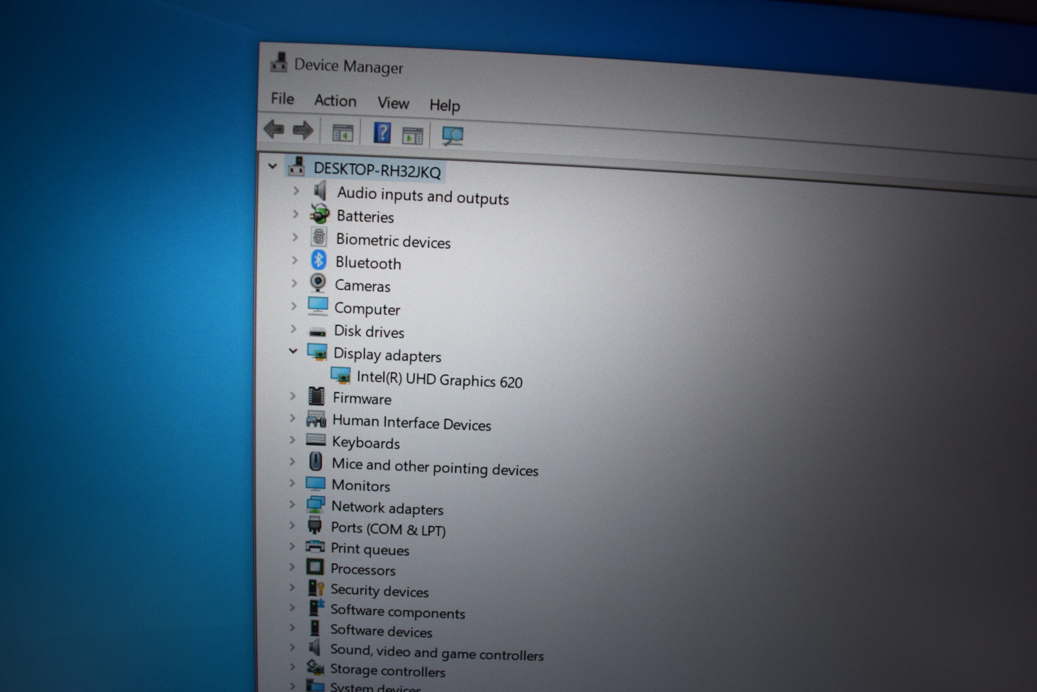Select the Computer category label
Viewport: 1037px width, 692px height.
(x=367, y=309)
